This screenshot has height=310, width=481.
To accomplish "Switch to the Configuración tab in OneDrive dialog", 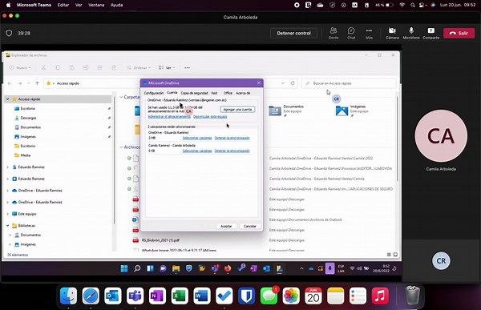I will pos(154,93).
